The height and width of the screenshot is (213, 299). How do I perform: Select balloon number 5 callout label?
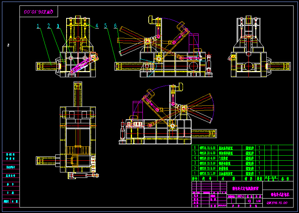pyautogui.click(x=106, y=26)
